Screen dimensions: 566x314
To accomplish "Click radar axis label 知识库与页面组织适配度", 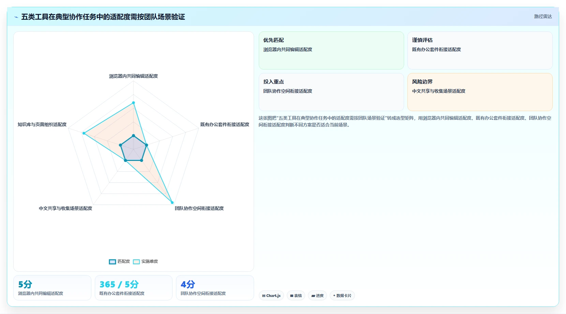I will pos(42,124).
